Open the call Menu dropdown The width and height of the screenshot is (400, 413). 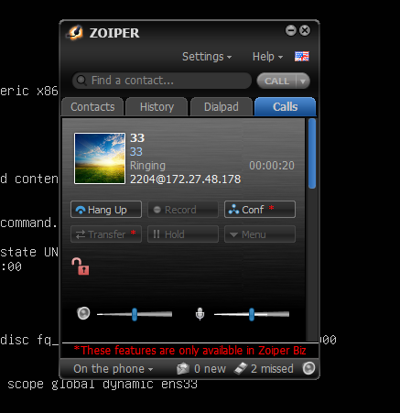coord(260,234)
